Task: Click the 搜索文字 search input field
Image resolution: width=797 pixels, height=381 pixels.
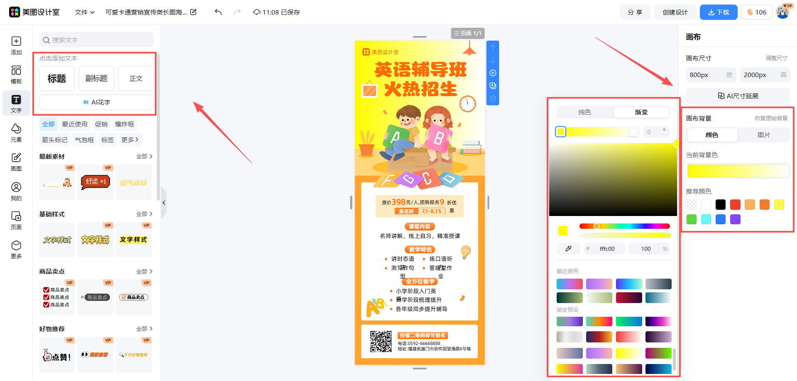Action: click(x=96, y=40)
